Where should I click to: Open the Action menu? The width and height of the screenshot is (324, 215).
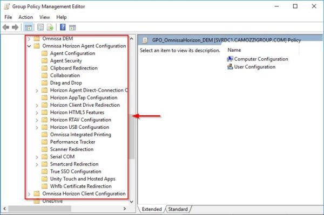(25, 17)
